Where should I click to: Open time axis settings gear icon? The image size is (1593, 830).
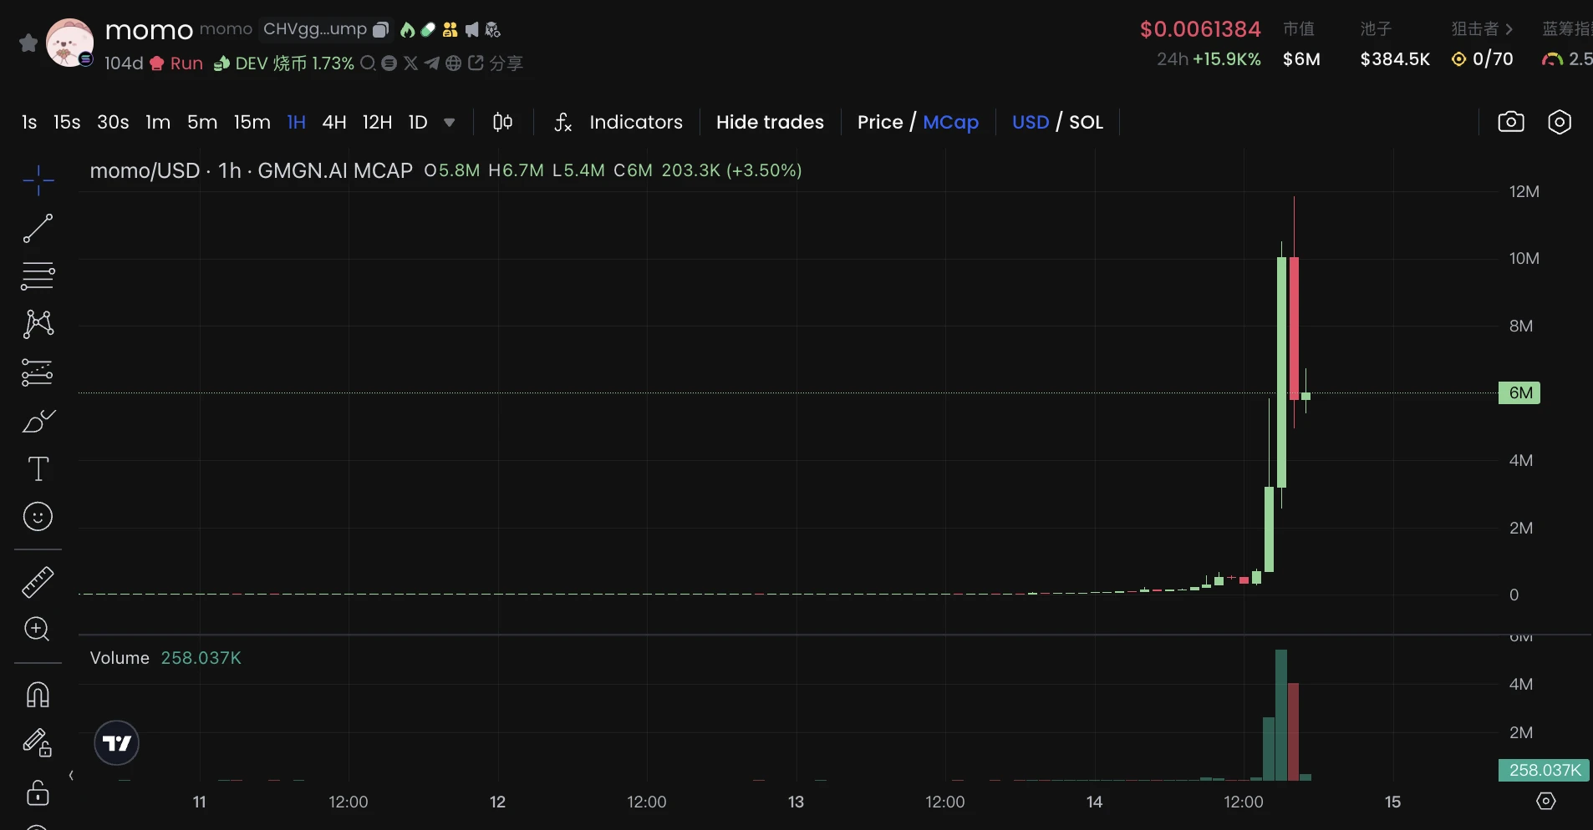pos(1546,802)
